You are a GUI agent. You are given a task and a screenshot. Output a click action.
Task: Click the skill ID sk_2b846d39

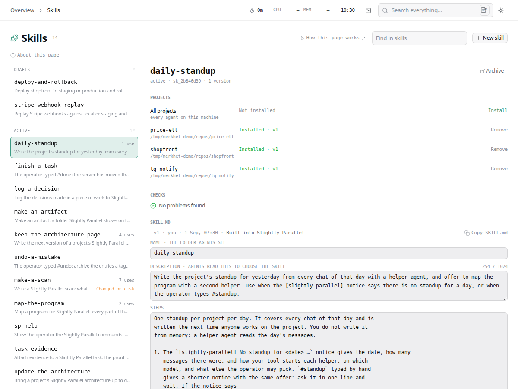(x=187, y=81)
